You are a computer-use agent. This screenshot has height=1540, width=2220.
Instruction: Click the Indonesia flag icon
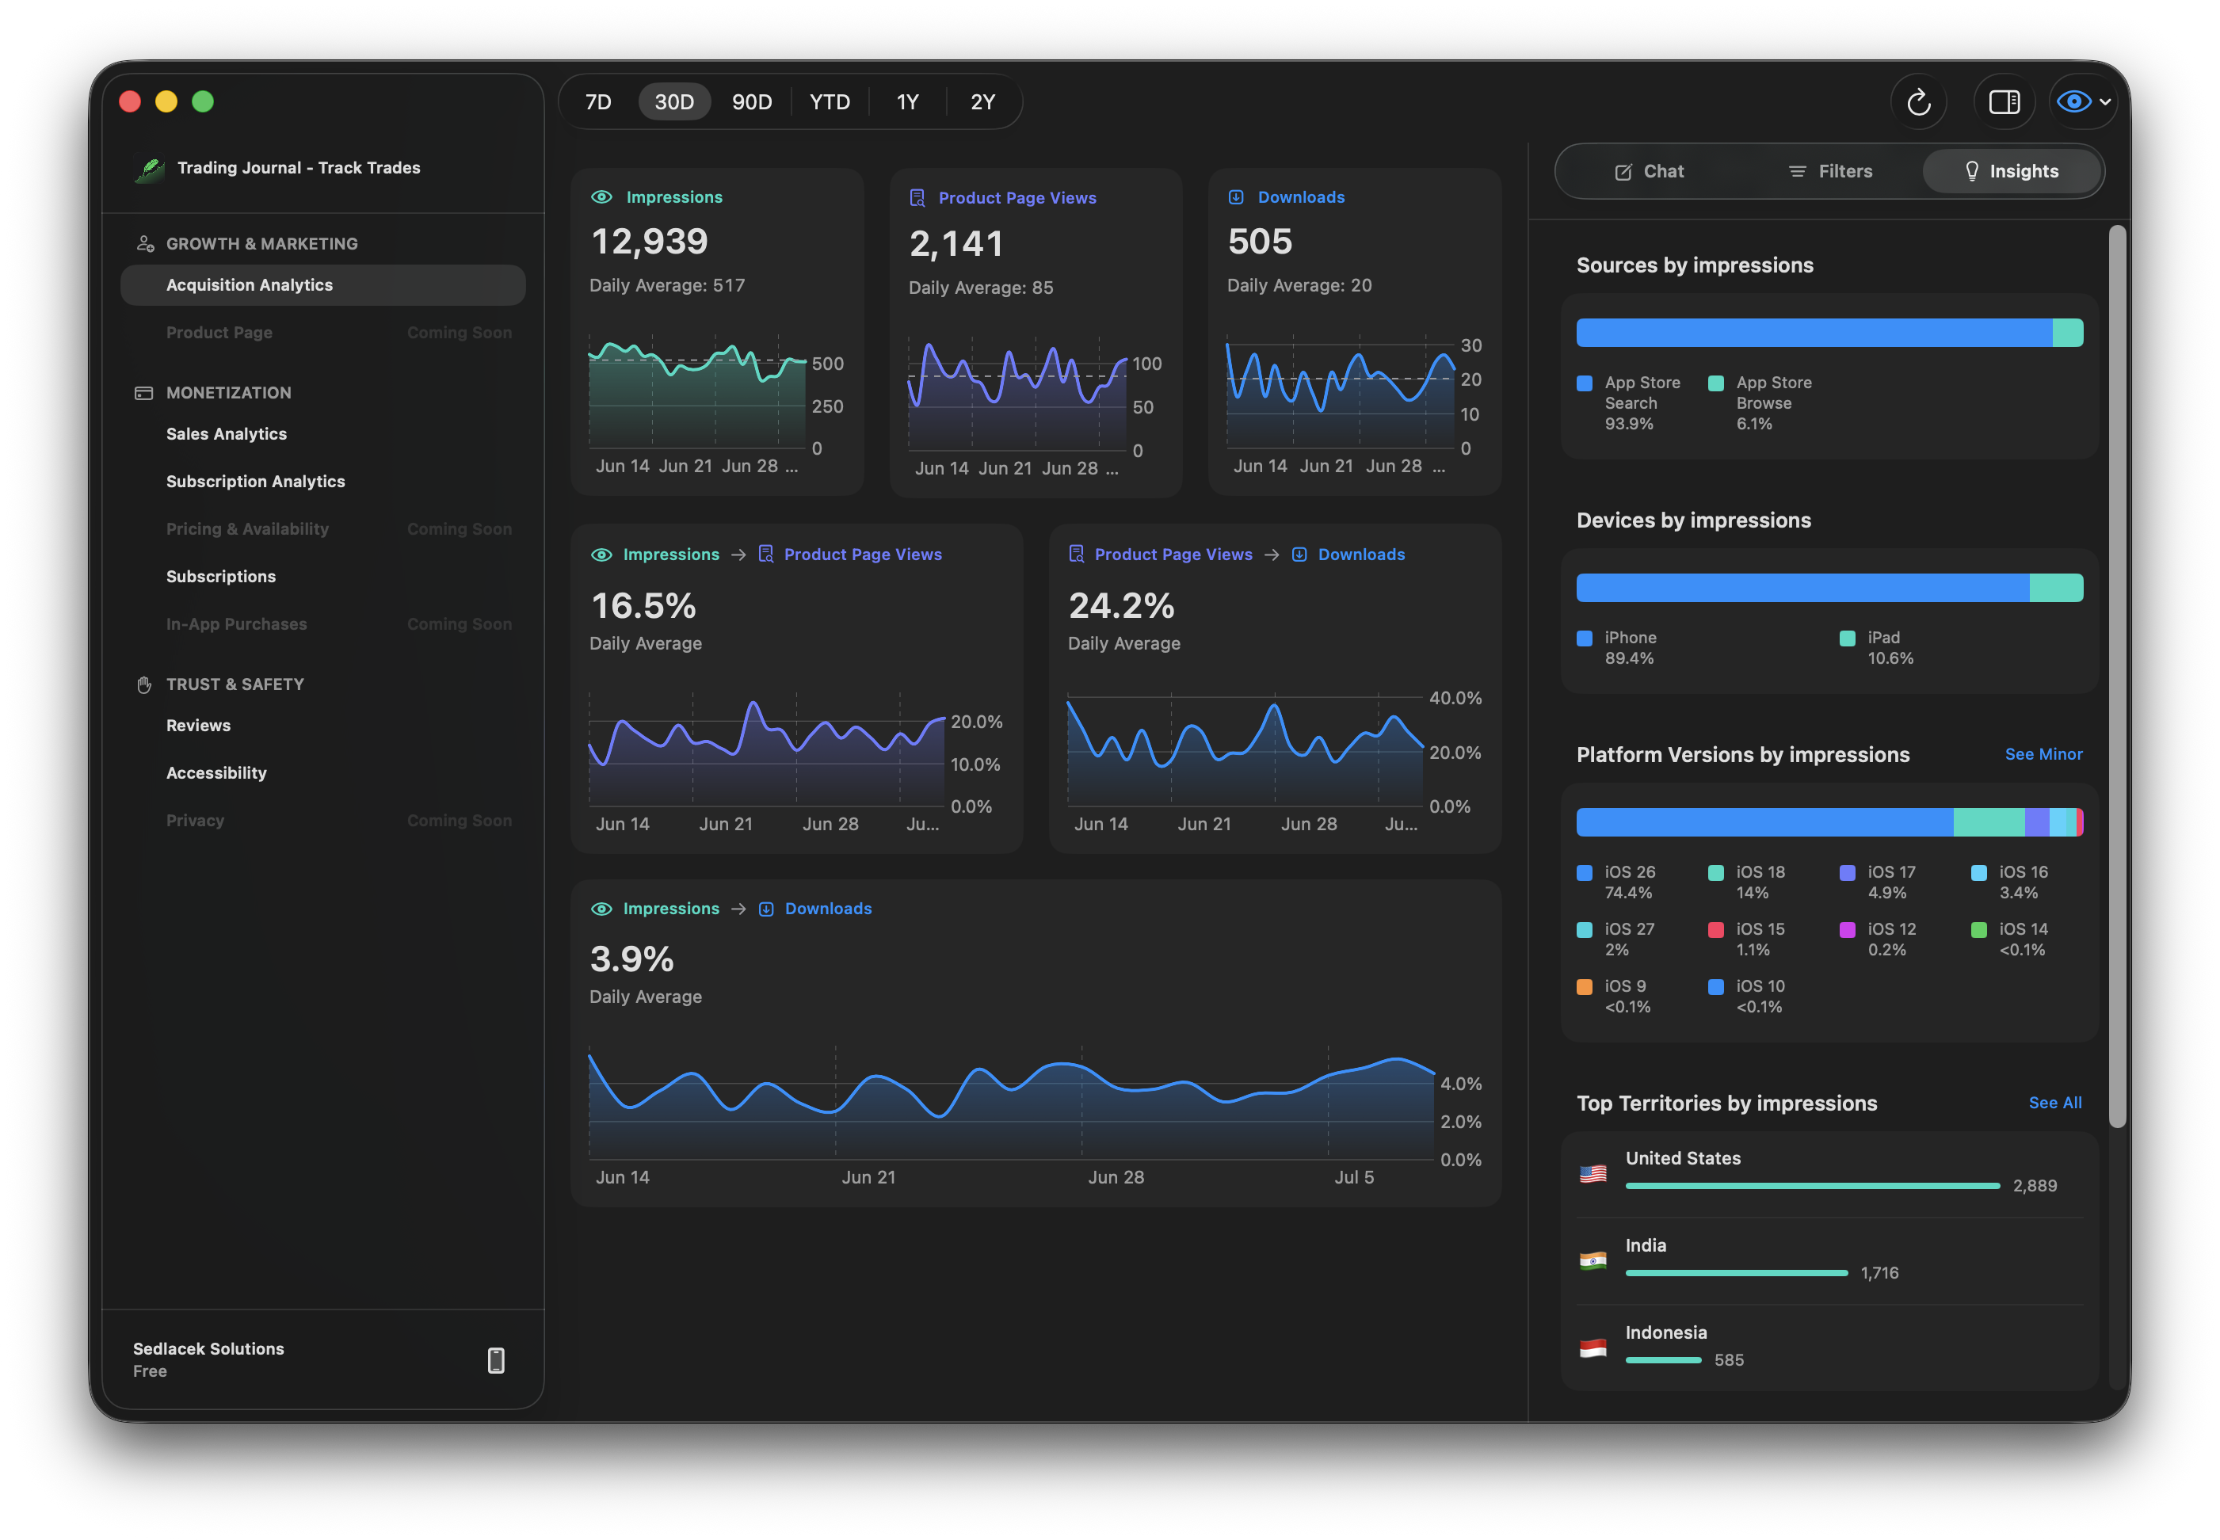(x=1593, y=1348)
